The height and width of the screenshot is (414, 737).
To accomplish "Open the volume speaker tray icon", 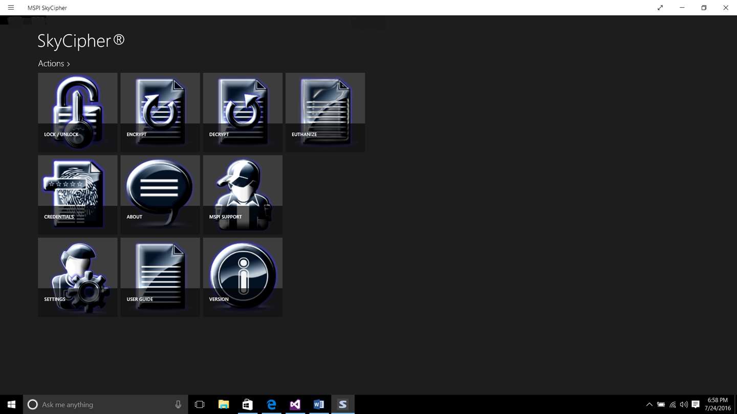I will [x=684, y=404].
